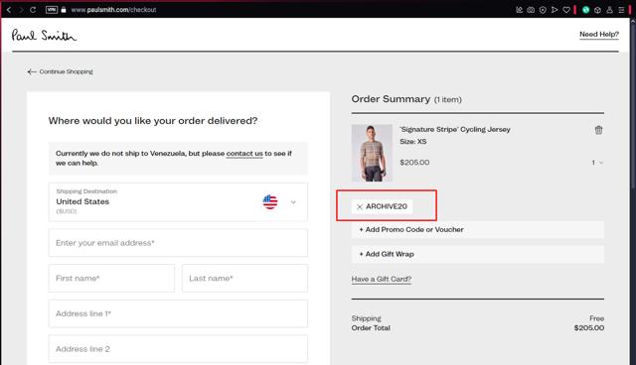
Task: Open the browser easy setup menu icon
Action: [621, 10]
